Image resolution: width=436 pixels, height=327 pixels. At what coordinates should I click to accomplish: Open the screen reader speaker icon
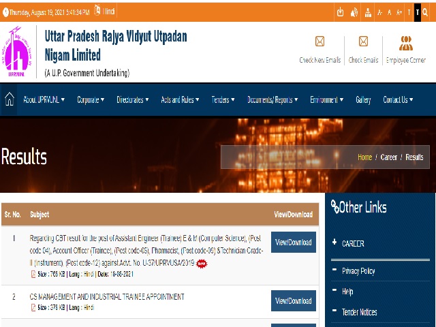354,12
